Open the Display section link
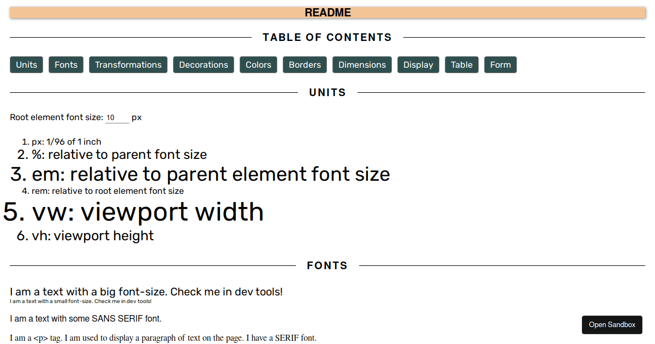Viewport: 655px width, 344px height. (x=418, y=64)
